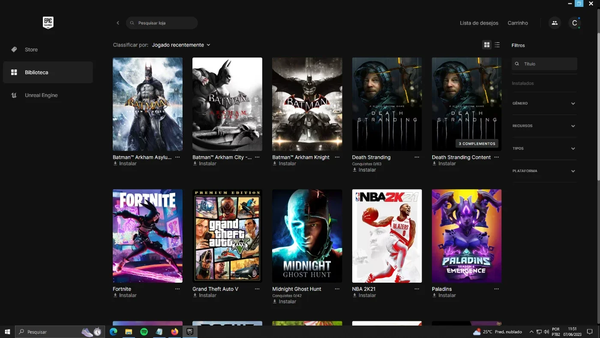Open options menu for Death Stranding

point(417,157)
